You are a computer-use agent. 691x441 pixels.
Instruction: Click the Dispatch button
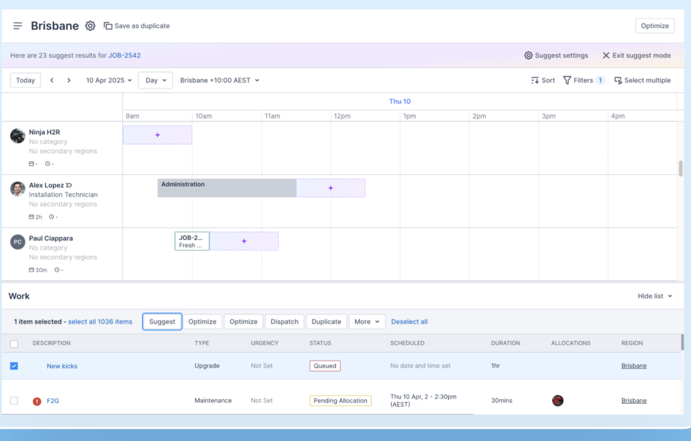click(284, 321)
